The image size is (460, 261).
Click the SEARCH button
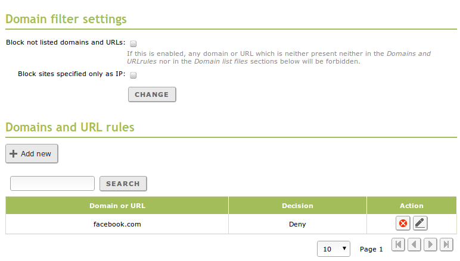[123, 184]
